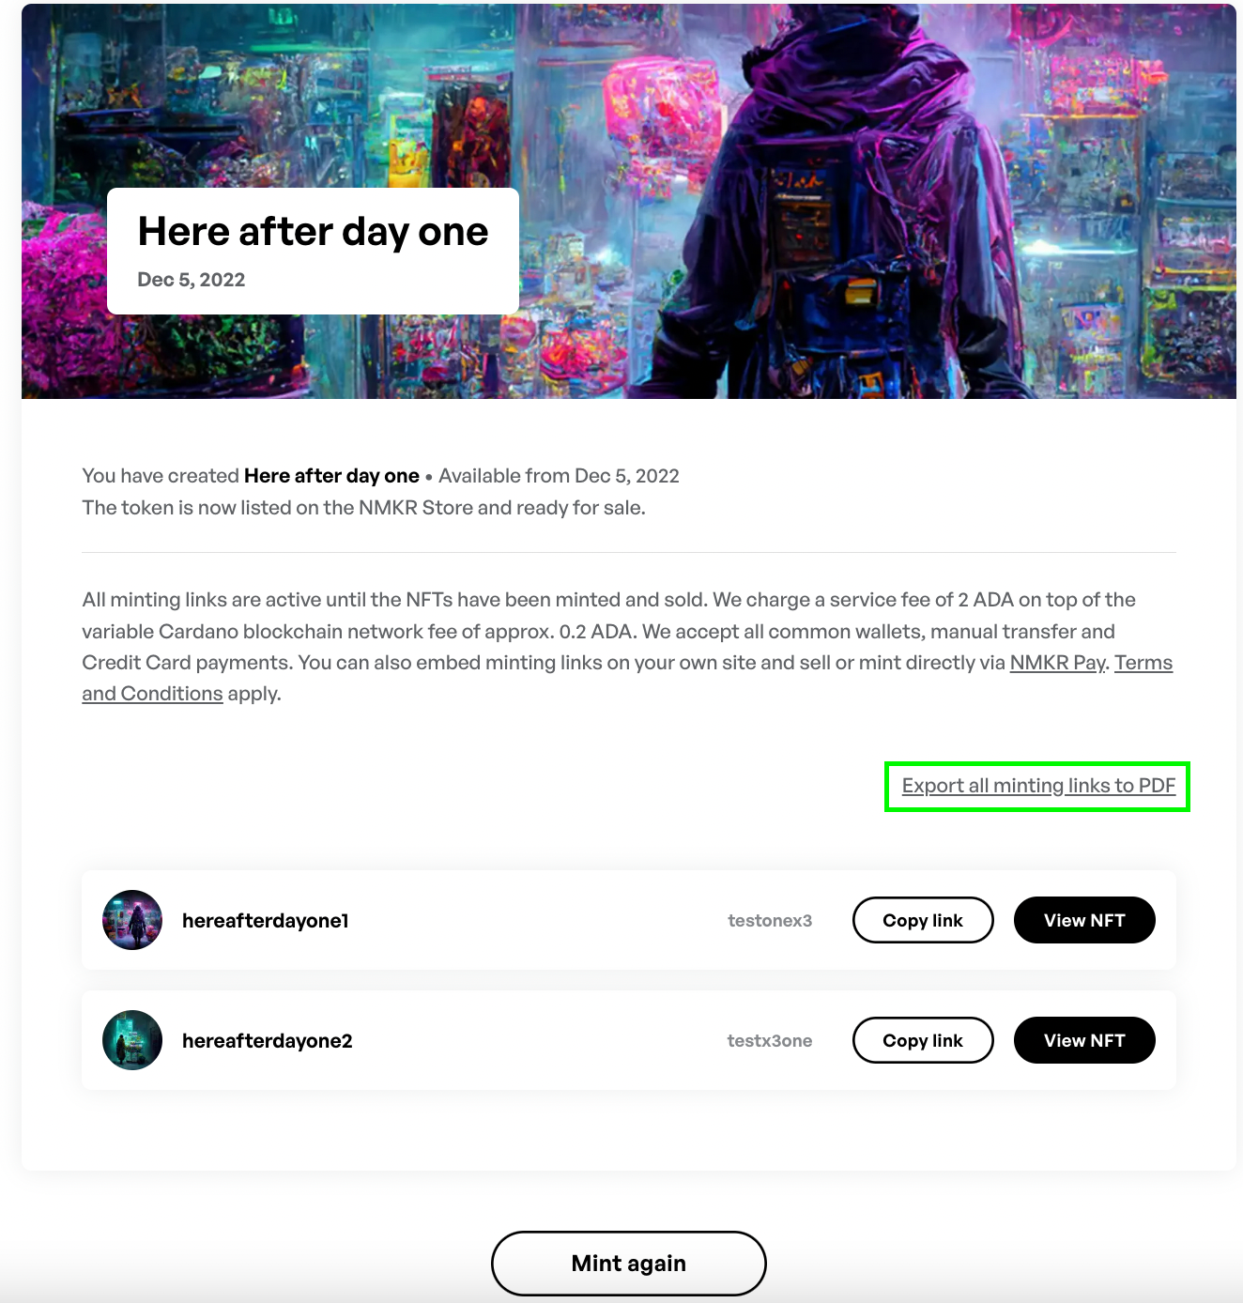Copy link for hereafterdayone2
Image resolution: width=1243 pixels, height=1303 pixels.
(923, 1040)
